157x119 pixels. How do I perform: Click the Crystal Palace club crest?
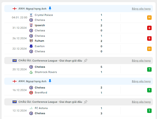coord(31,15)
